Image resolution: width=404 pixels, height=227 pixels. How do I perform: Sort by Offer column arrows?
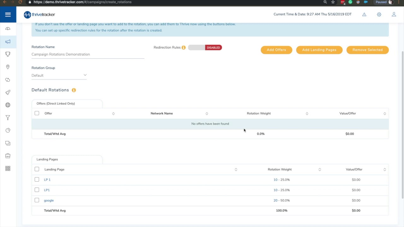tap(113, 113)
